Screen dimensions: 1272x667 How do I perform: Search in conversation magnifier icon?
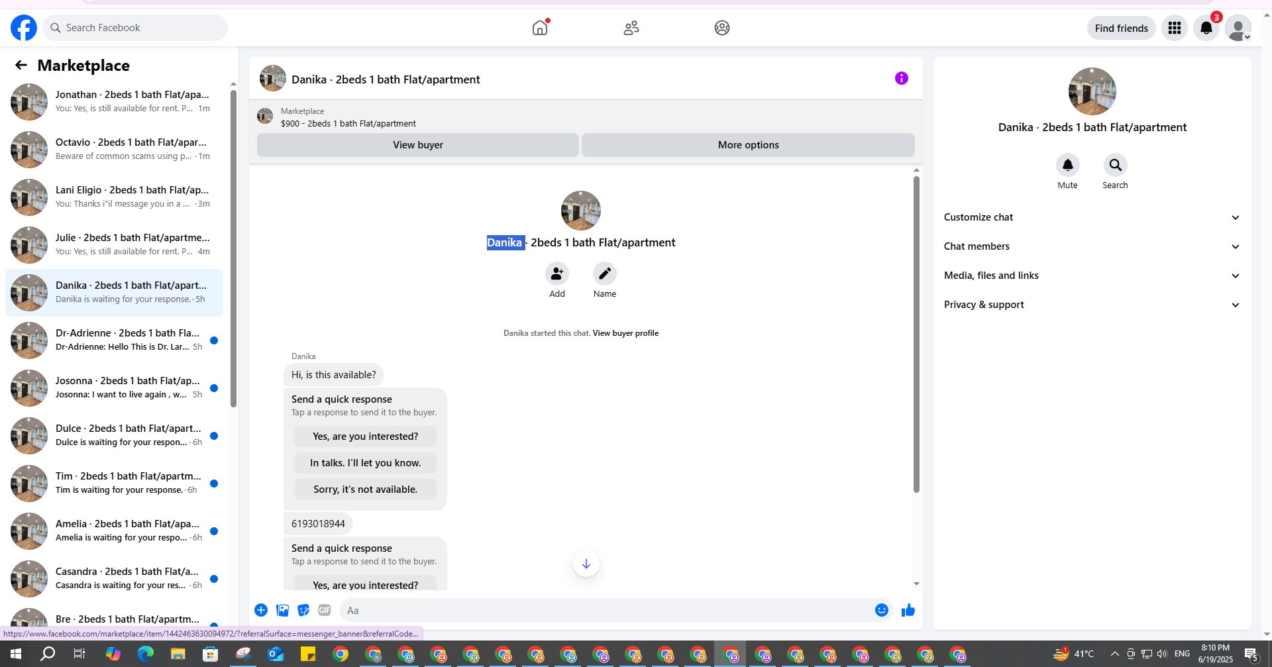[1116, 165]
